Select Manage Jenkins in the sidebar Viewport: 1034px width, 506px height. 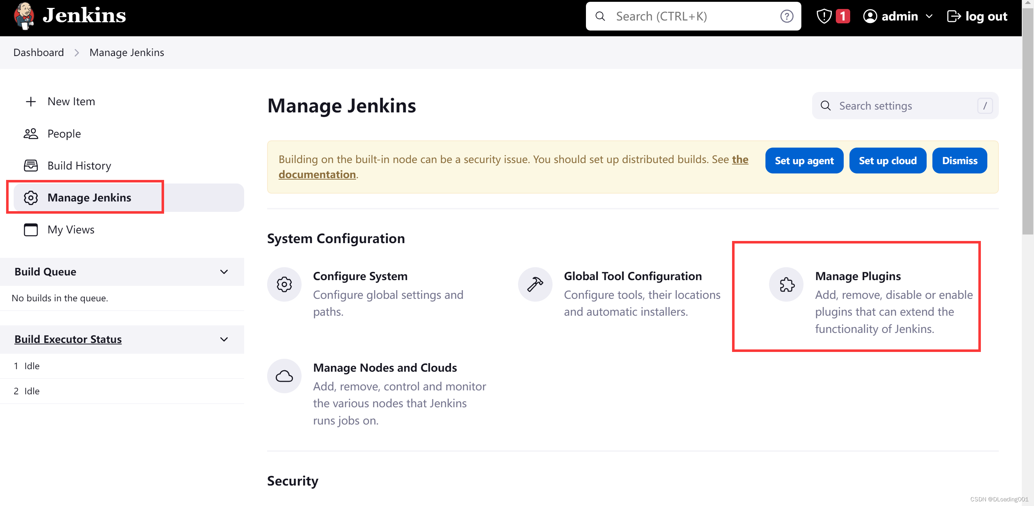pyautogui.click(x=89, y=197)
